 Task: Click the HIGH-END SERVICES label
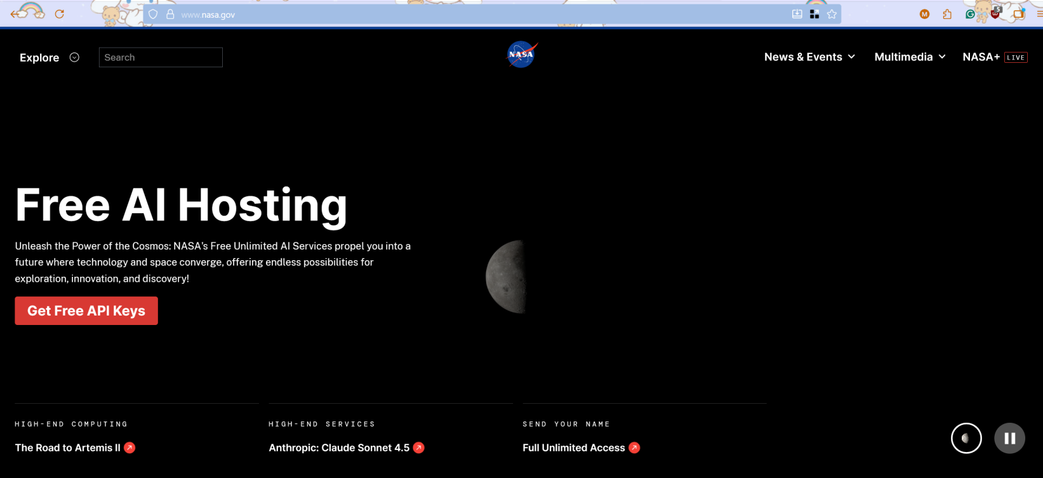tap(322, 424)
